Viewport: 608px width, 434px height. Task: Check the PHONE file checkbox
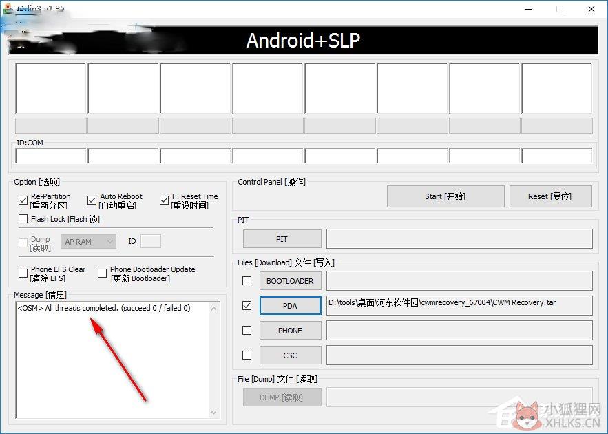[x=247, y=331]
